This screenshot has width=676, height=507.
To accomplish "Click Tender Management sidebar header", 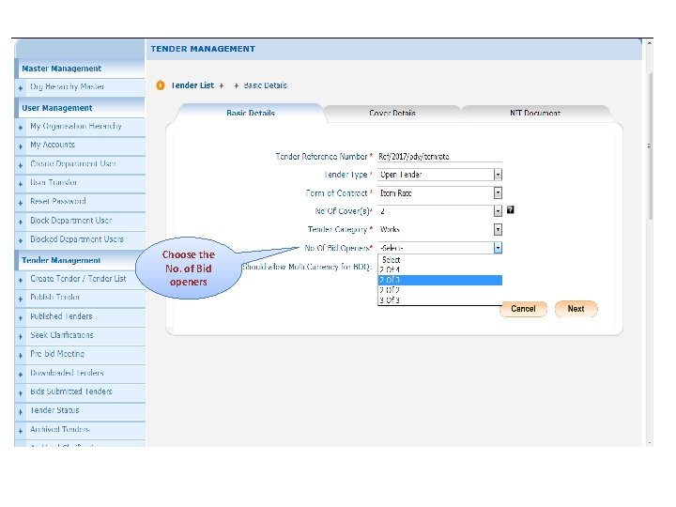I will [x=80, y=260].
